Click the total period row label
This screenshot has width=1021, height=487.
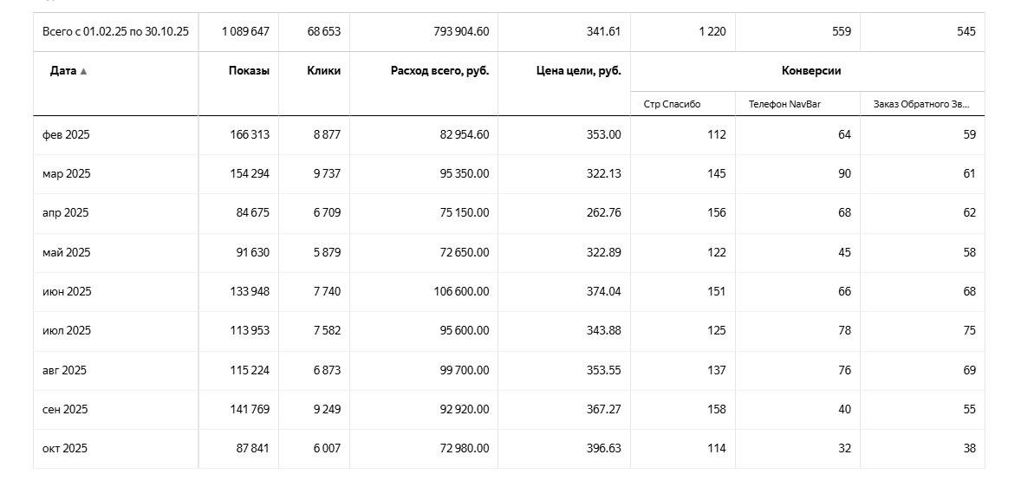115,32
